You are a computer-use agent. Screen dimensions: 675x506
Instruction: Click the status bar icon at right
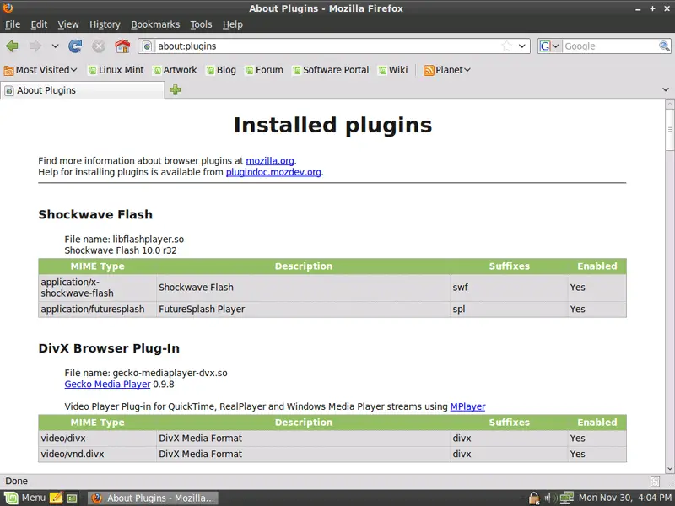(x=656, y=481)
